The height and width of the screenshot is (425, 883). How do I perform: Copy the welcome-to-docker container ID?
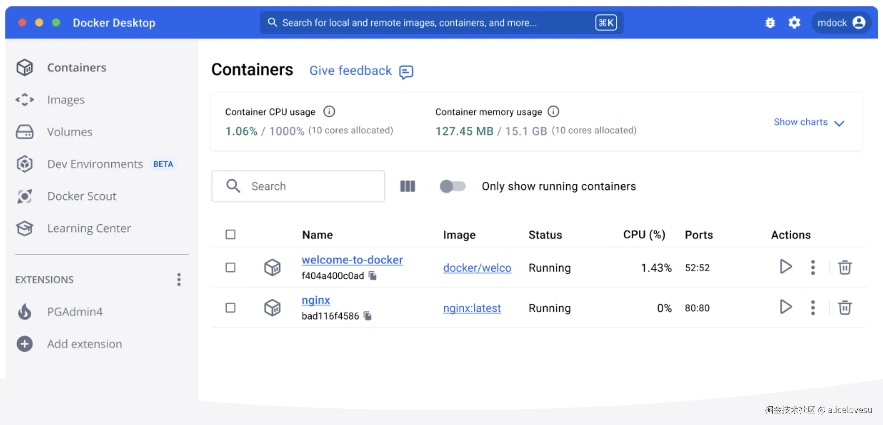373,275
